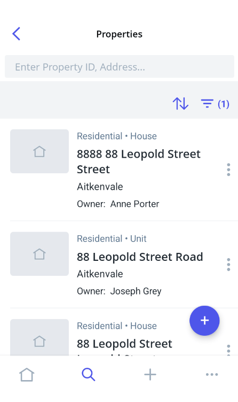Open the 8888 88 Leopold Street Street listing

(139, 161)
